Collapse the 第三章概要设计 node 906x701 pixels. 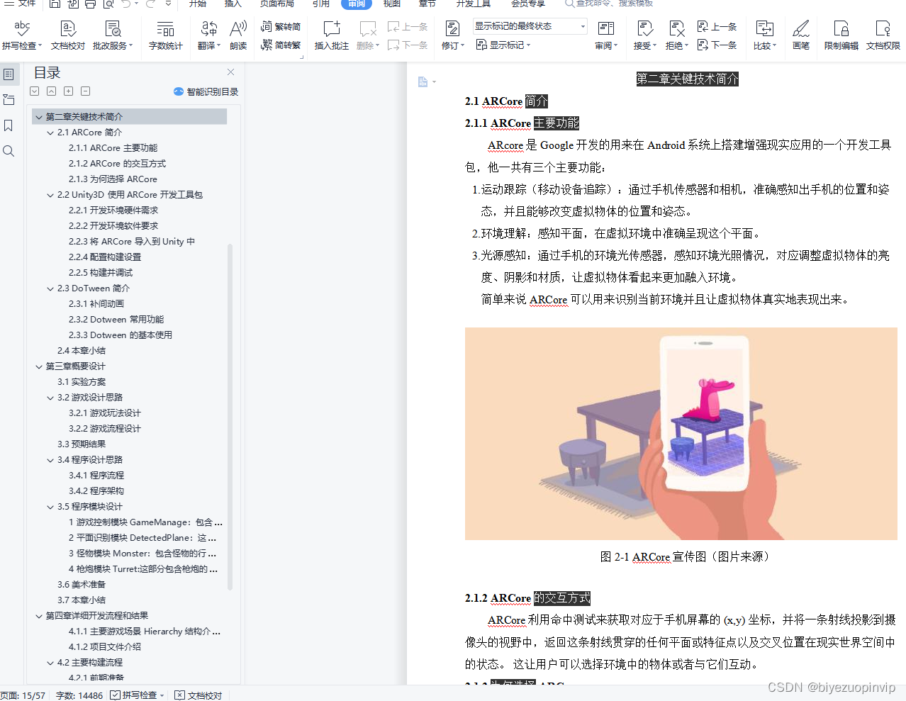[x=39, y=366]
